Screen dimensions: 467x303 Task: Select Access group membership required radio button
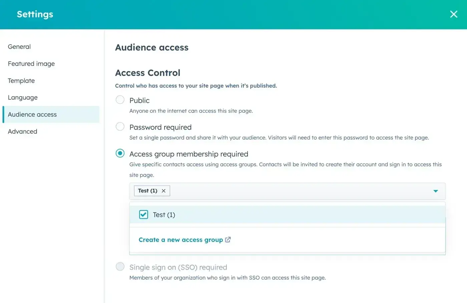pyautogui.click(x=120, y=153)
